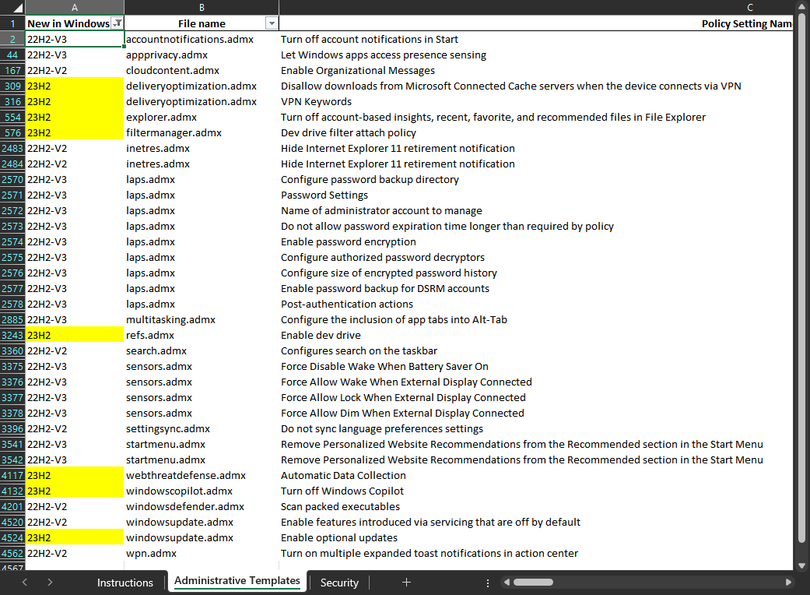Click 'Scan packed executables' cell
The height and width of the screenshot is (595, 810).
(535, 506)
